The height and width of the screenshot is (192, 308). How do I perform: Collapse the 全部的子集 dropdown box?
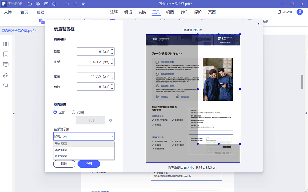(x=84, y=136)
